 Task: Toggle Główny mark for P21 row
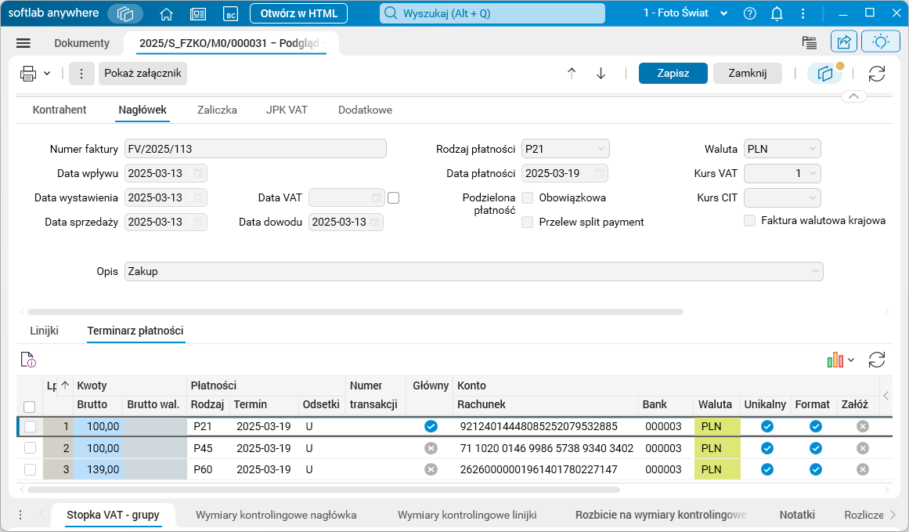coord(431,426)
